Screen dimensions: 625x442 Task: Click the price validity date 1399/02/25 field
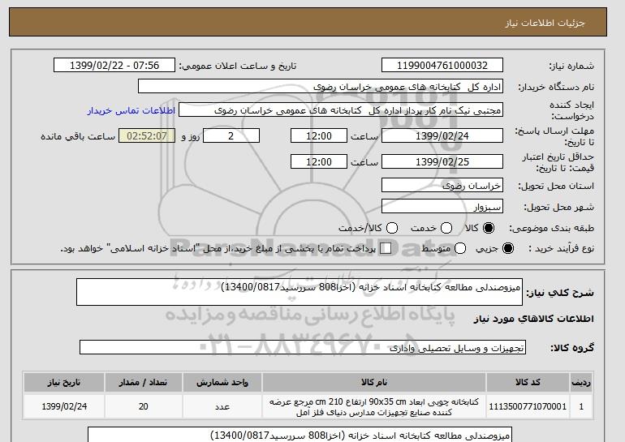tap(442, 161)
